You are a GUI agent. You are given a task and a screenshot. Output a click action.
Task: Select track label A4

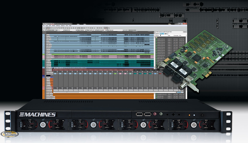44,40
